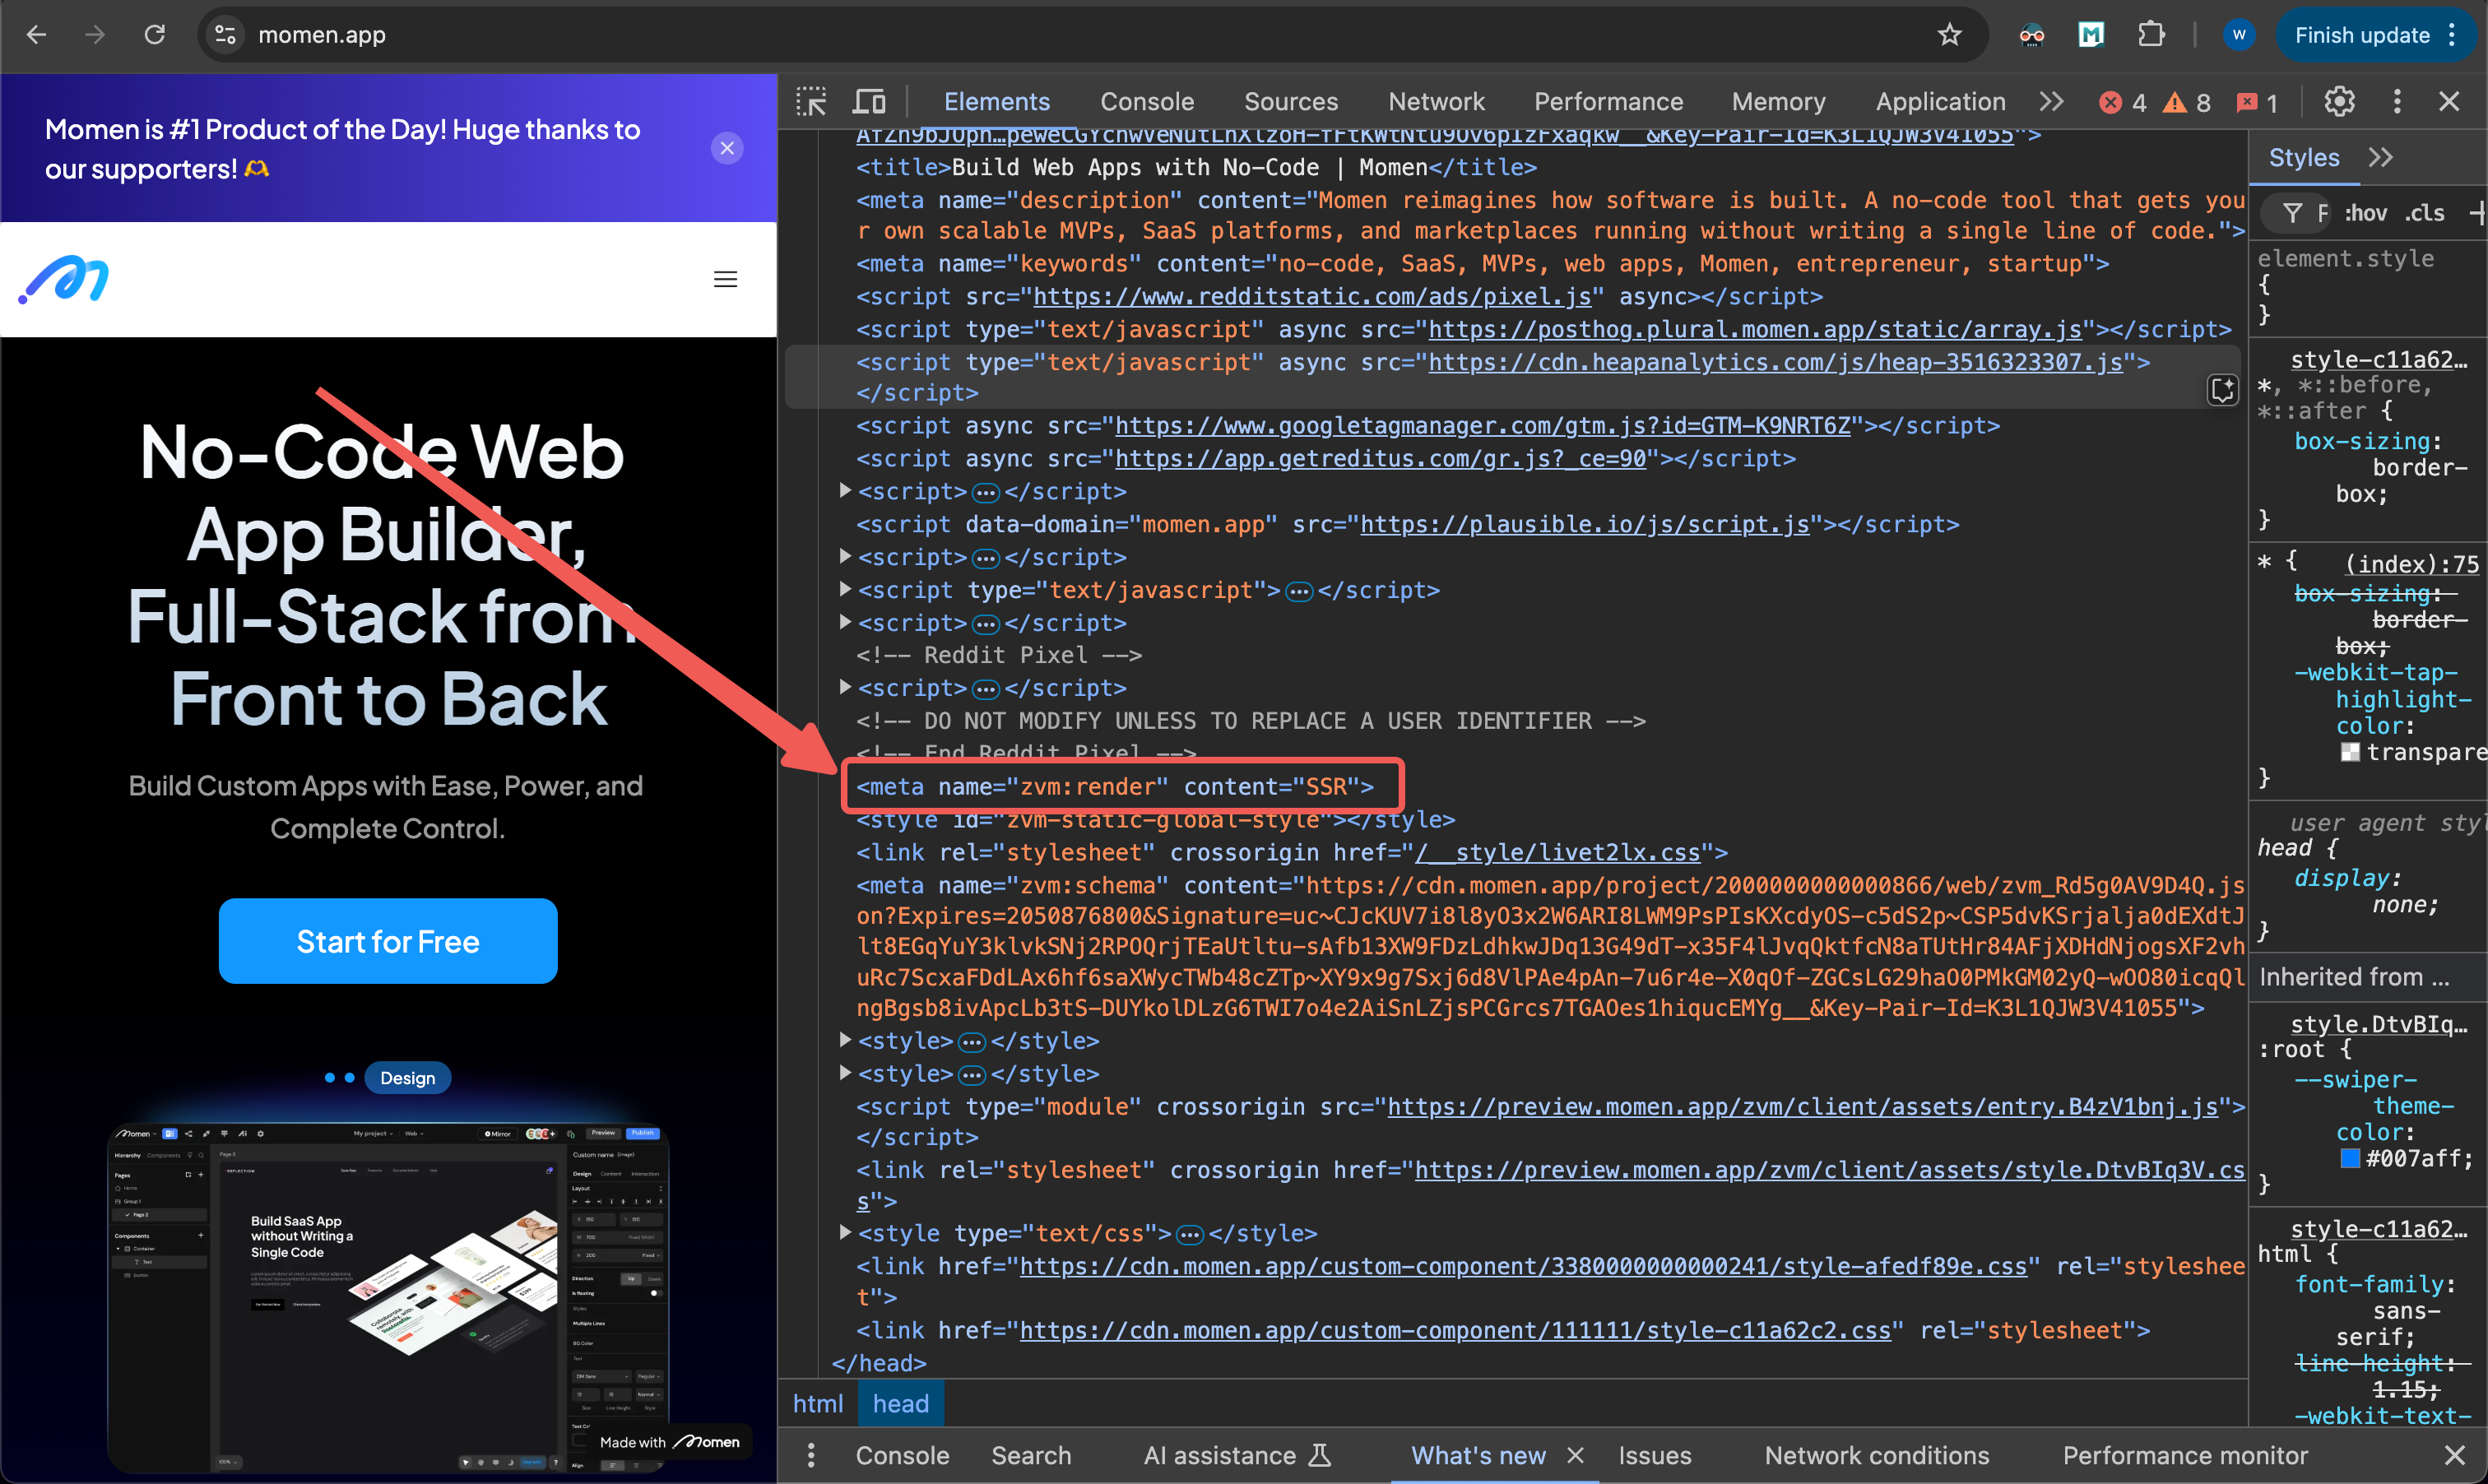Activate the inspect element picker tool
The height and width of the screenshot is (1484, 2488).
[x=811, y=101]
